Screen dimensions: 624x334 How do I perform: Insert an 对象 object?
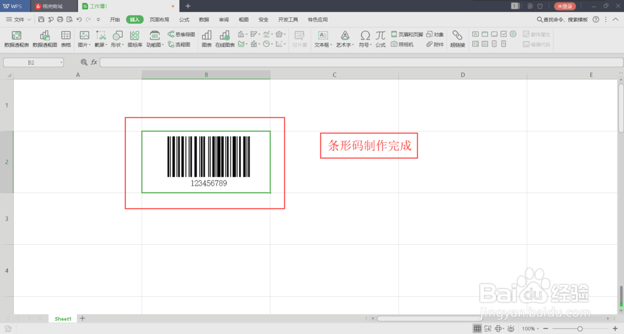click(436, 35)
